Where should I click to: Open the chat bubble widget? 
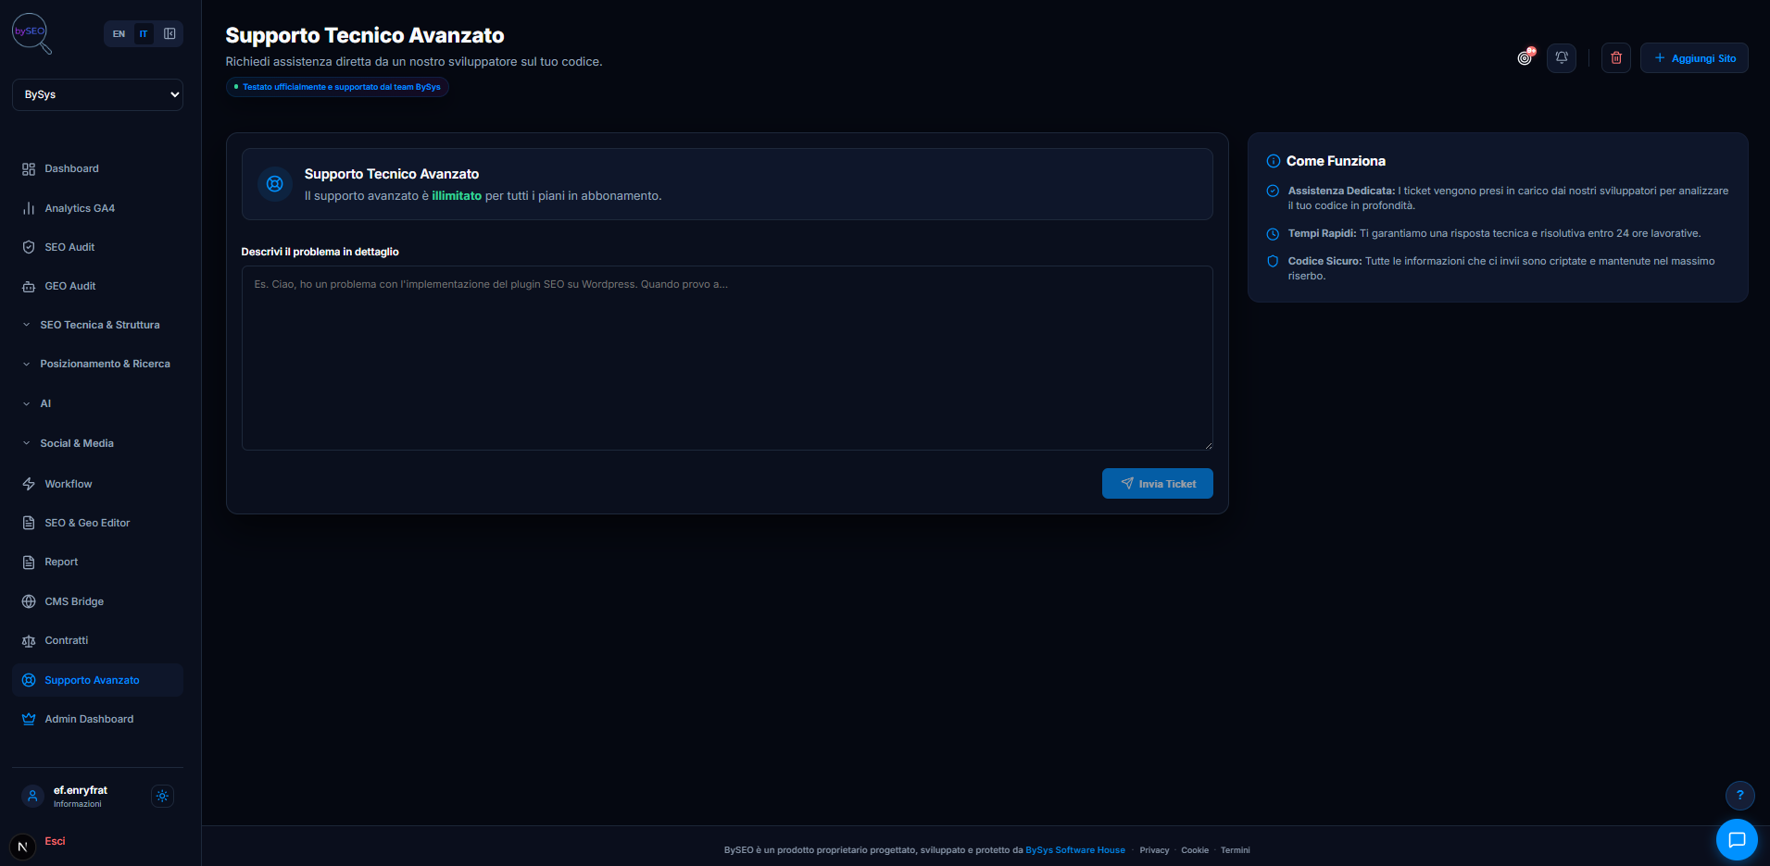point(1737,840)
